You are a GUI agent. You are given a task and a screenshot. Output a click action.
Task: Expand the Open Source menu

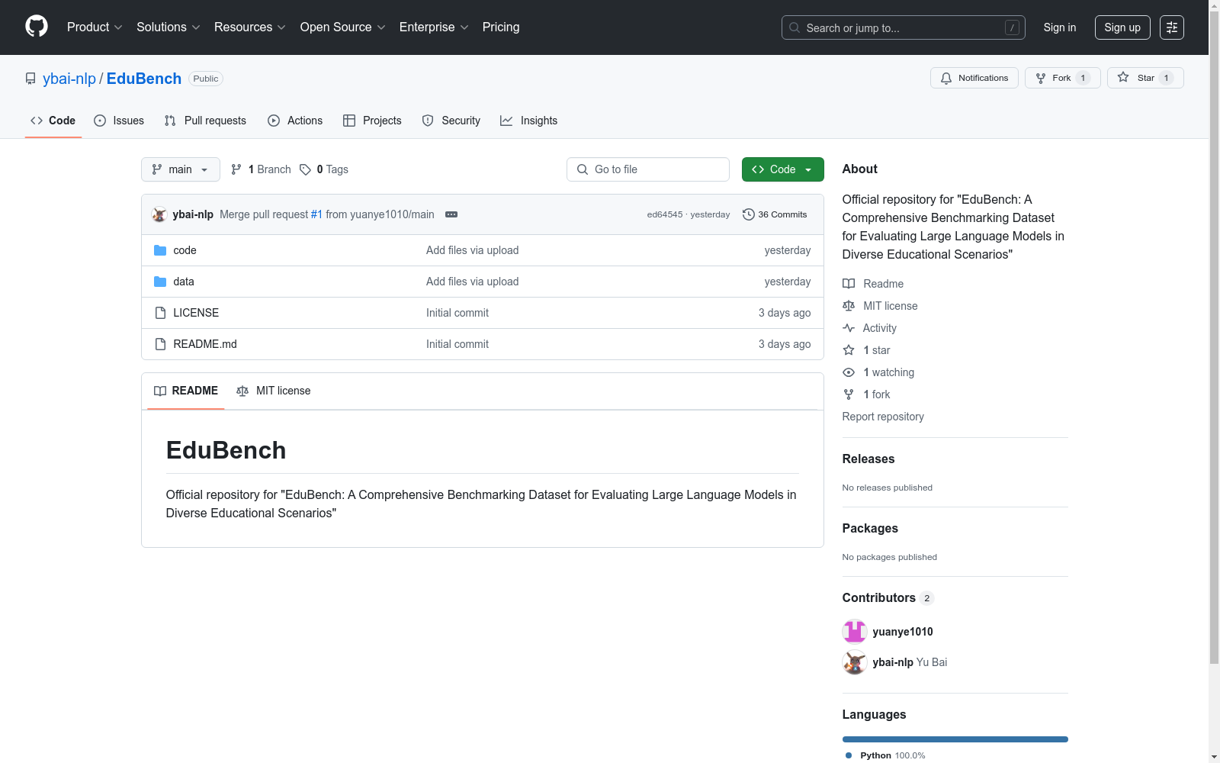(343, 27)
